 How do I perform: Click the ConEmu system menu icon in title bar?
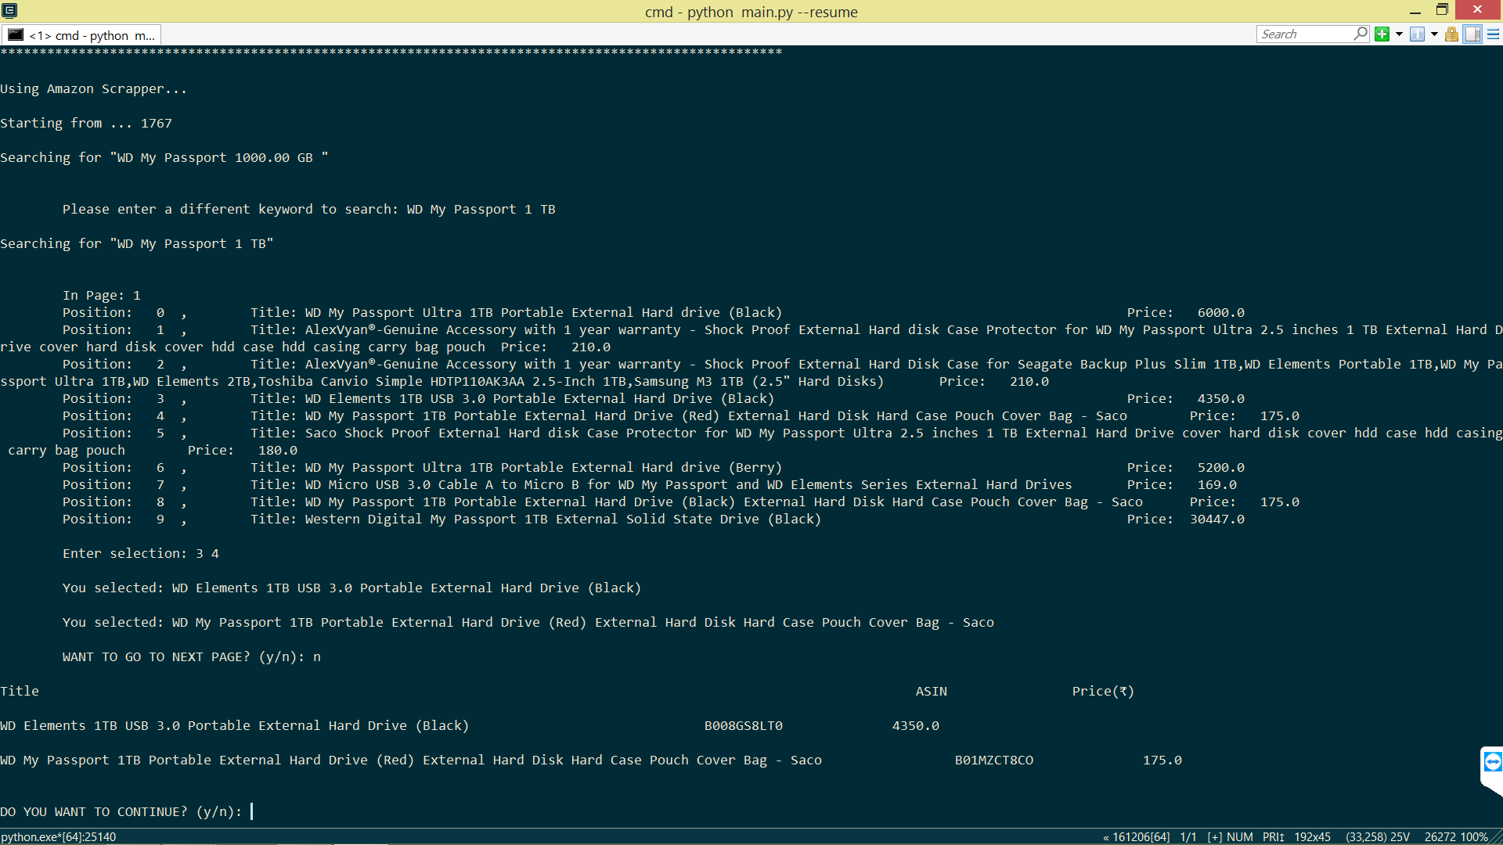pyautogui.click(x=9, y=10)
